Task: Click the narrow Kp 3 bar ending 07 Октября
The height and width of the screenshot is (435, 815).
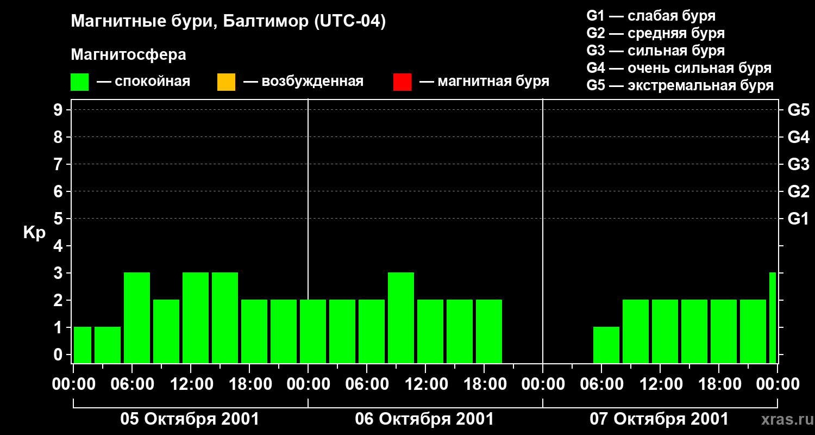Action: [773, 318]
